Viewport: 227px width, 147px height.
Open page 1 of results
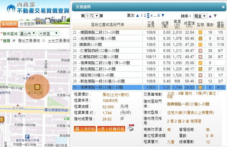click(x=142, y=15)
